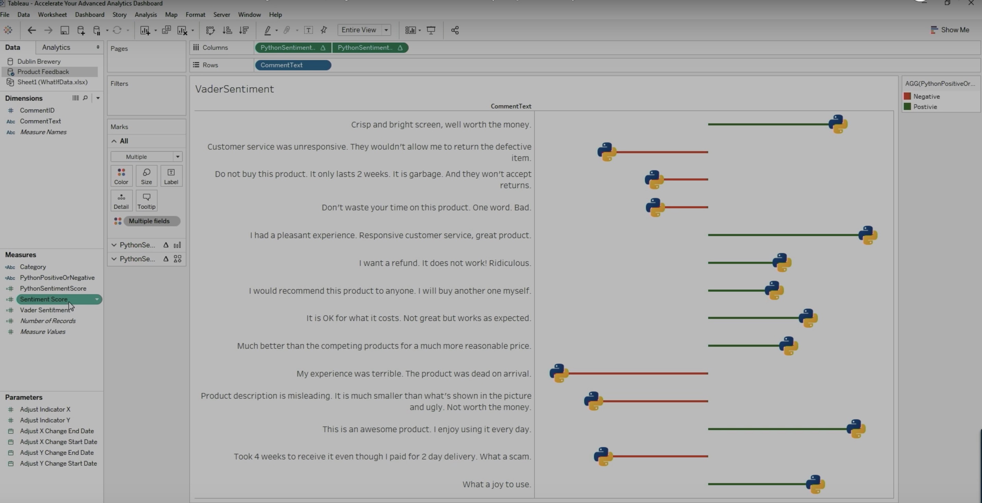Image resolution: width=982 pixels, height=503 pixels.
Task: Toggle presentation mode
Action: click(x=431, y=30)
